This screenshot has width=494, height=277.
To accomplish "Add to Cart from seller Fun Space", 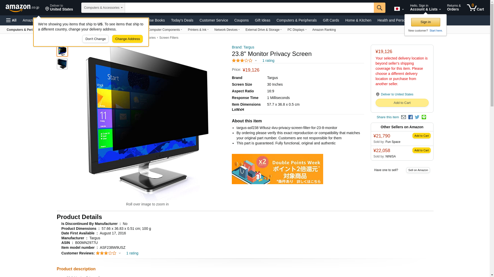I will click(x=421, y=136).
